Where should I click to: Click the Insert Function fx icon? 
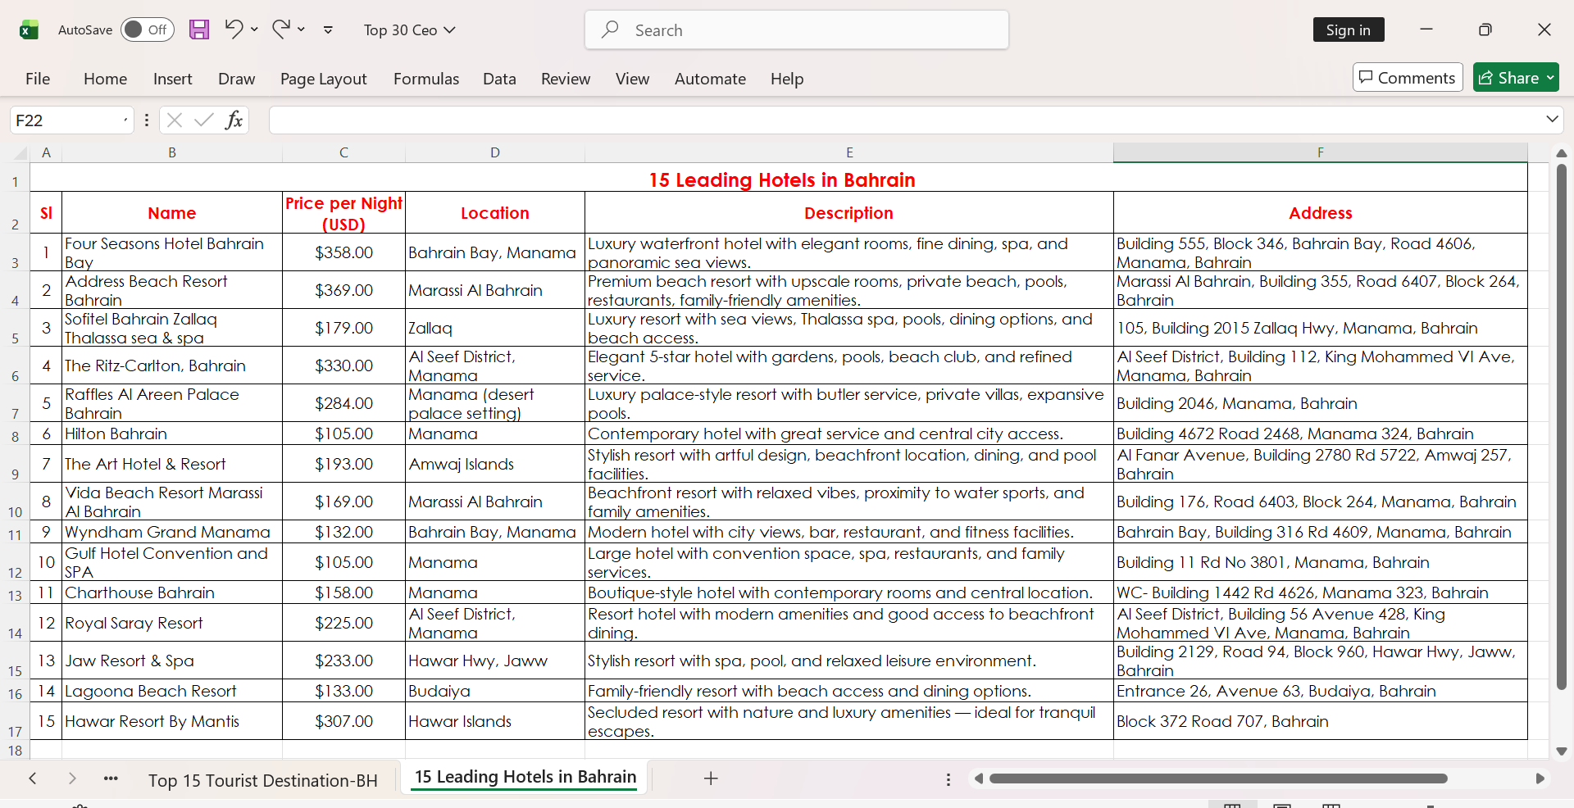(234, 120)
